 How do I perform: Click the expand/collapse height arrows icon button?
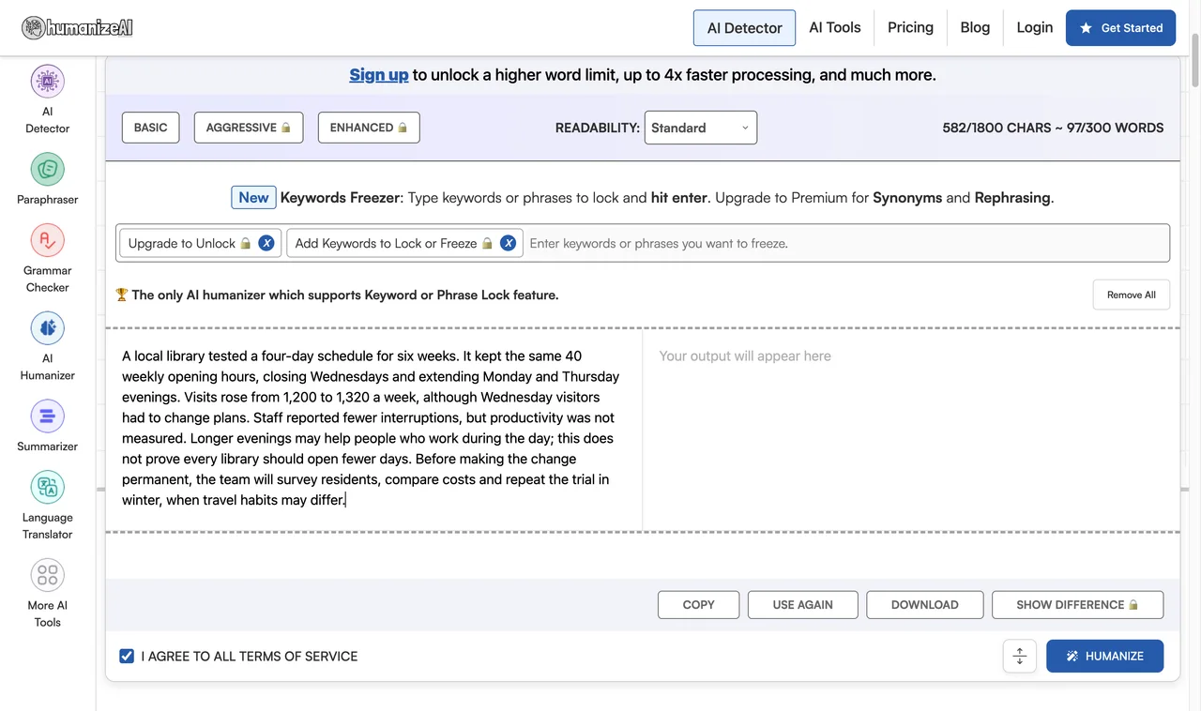point(1020,656)
